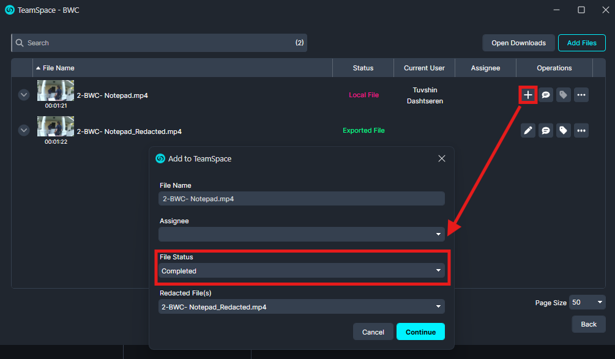Click the Status column header
Viewport: 615px width, 359px height.
coord(363,68)
